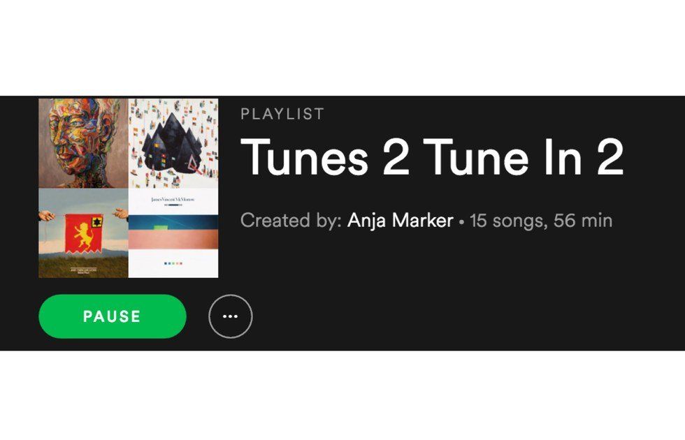This screenshot has height=440, width=685.
Task: Select the colorful painted face album cover
Action: pos(83,143)
